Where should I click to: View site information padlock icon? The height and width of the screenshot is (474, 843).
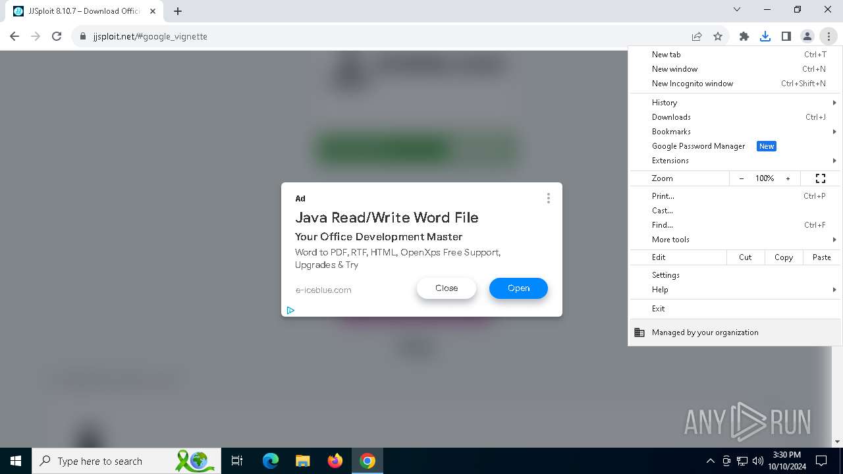coord(83,36)
